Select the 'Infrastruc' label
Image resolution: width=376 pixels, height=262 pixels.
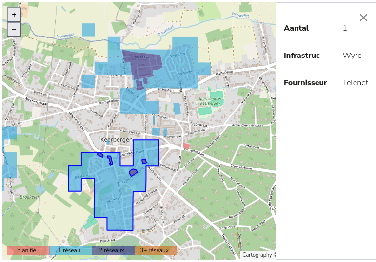click(302, 56)
